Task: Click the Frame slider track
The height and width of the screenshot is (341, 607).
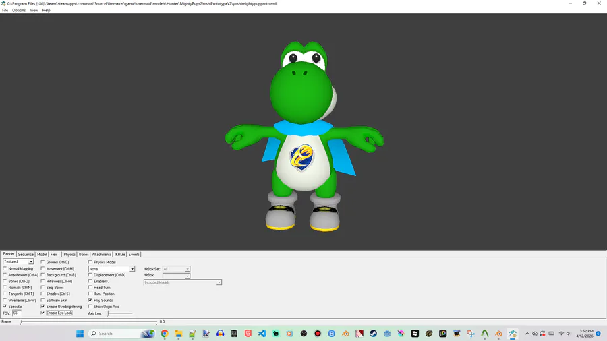Action: tap(89, 321)
